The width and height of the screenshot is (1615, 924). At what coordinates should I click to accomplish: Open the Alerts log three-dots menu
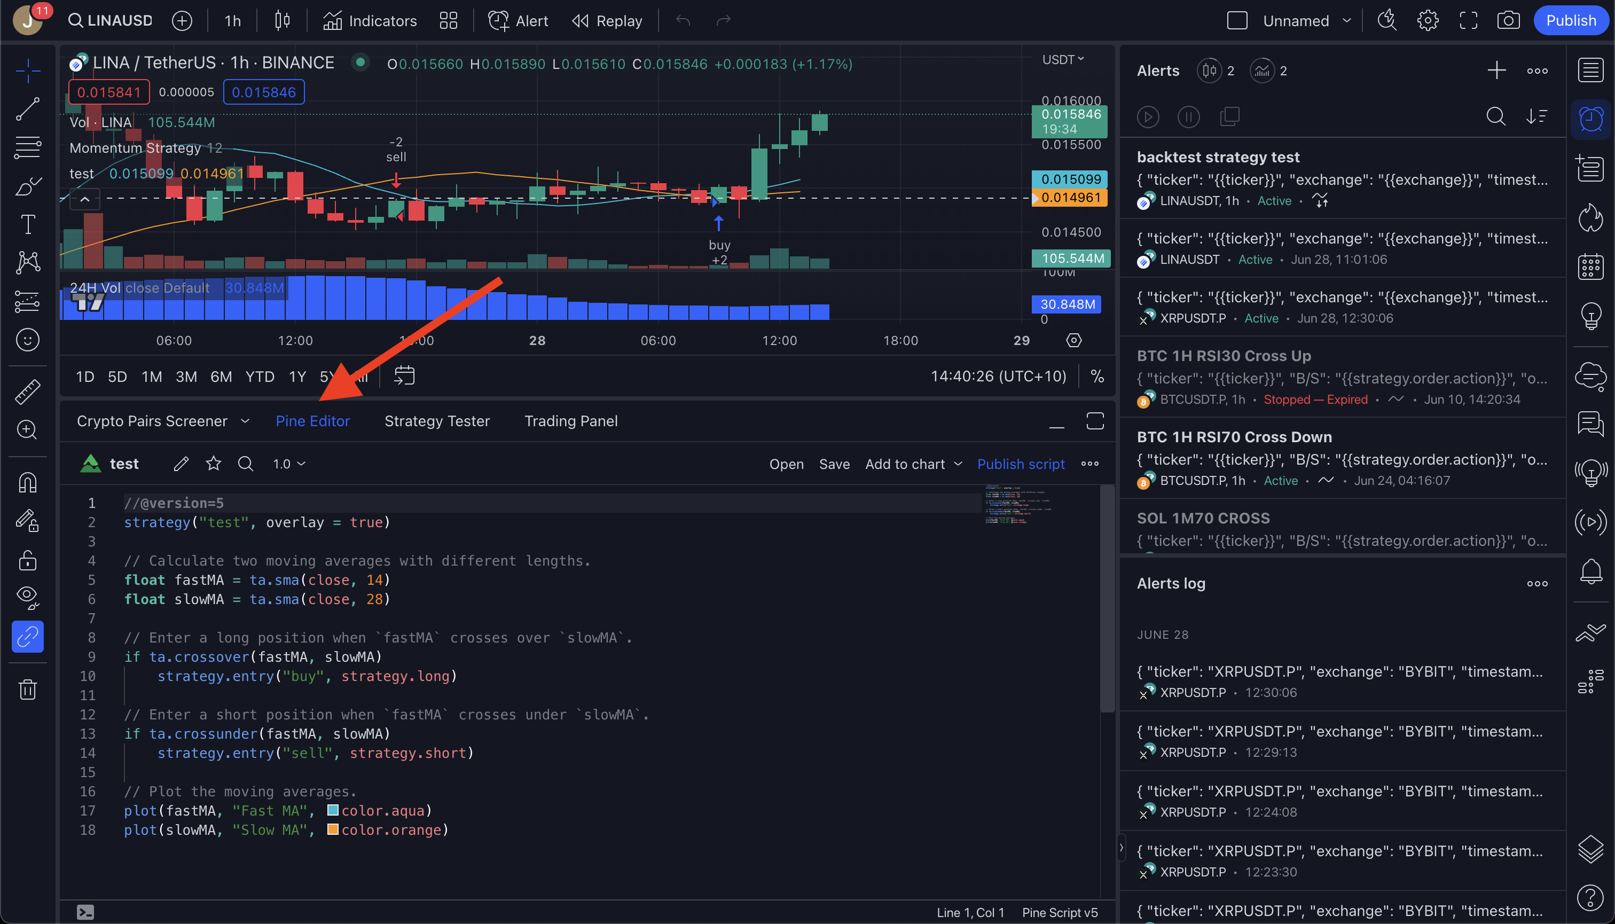pos(1537,583)
